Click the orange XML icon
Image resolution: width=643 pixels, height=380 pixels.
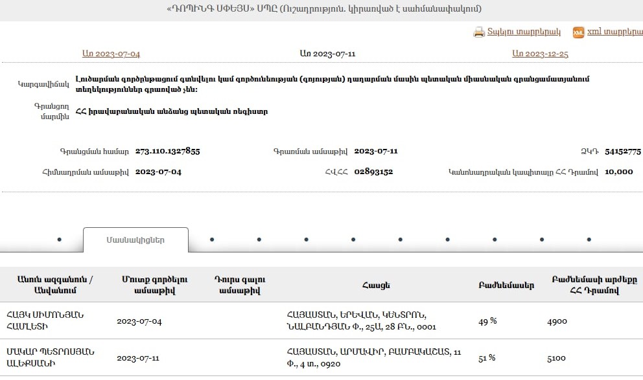coord(578,32)
